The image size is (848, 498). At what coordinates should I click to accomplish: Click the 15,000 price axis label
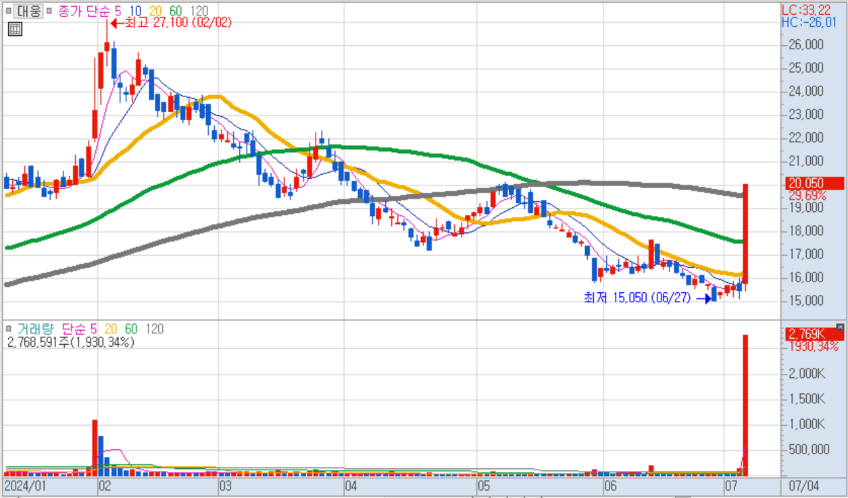point(805,300)
